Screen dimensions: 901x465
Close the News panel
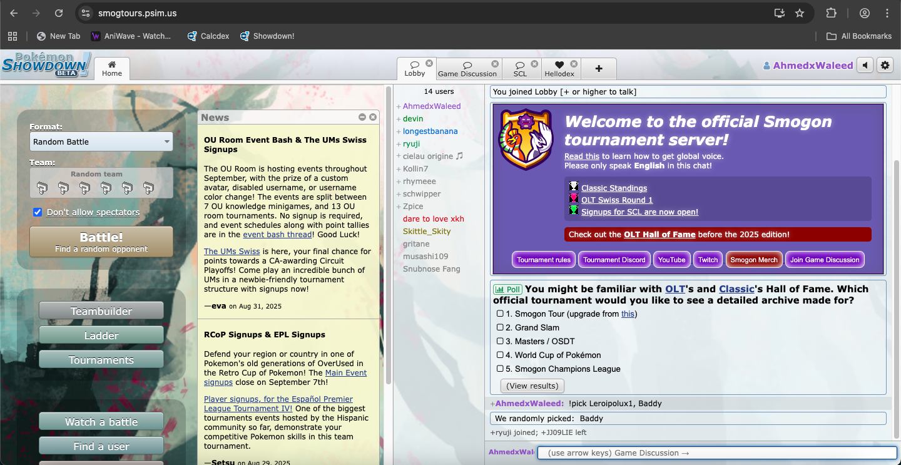(373, 117)
